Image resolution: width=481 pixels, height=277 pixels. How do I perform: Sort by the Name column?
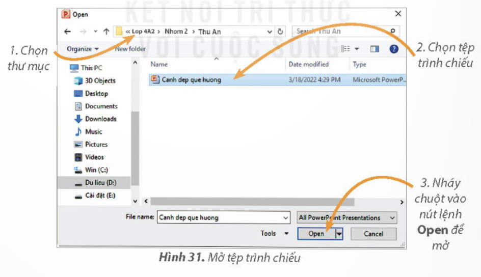pyautogui.click(x=159, y=64)
